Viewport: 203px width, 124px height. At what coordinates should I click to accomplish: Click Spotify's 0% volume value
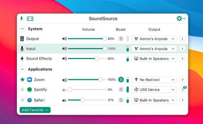tap(110, 89)
